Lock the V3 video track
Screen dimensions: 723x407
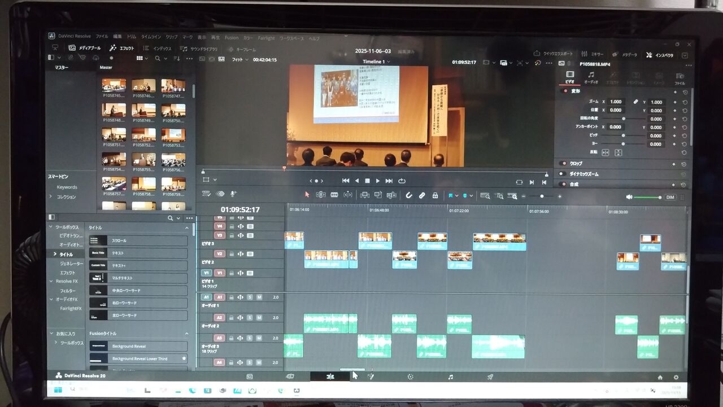[231, 235]
